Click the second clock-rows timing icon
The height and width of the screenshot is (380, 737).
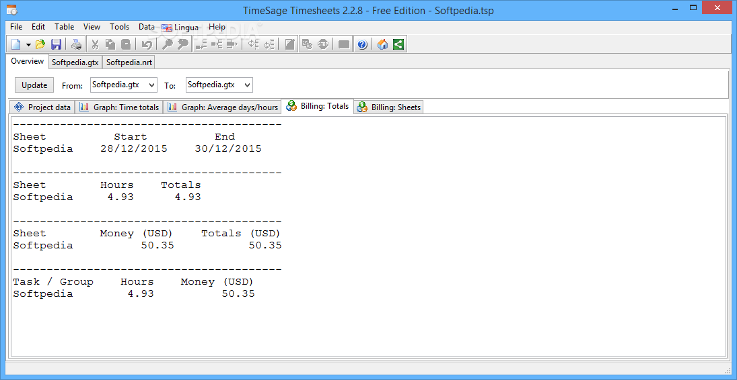(x=269, y=44)
